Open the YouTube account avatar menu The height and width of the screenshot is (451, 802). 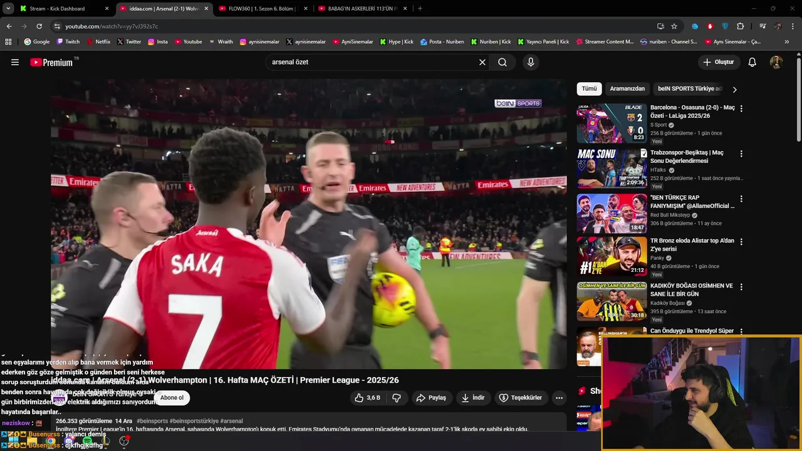pyautogui.click(x=776, y=62)
